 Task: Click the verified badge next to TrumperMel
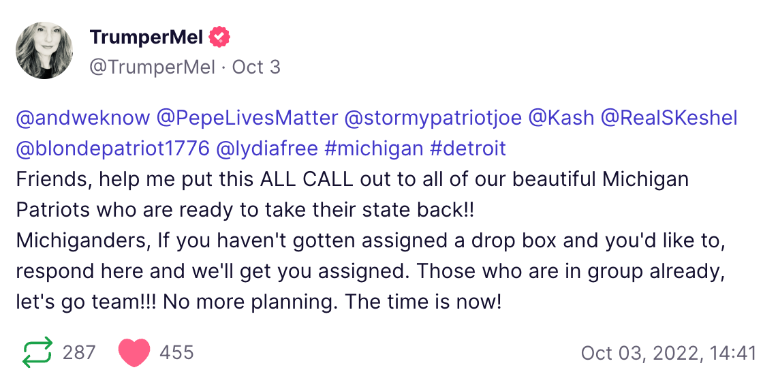(x=219, y=37)
